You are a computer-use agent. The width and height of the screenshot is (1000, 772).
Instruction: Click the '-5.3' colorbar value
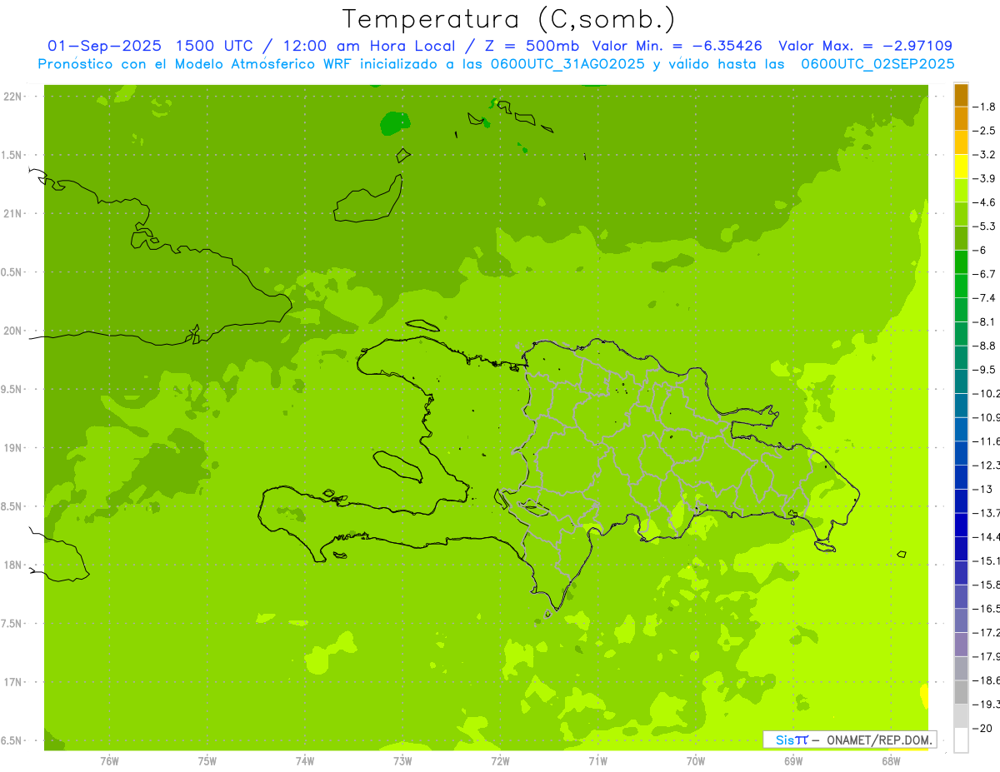tap(985, 226)
